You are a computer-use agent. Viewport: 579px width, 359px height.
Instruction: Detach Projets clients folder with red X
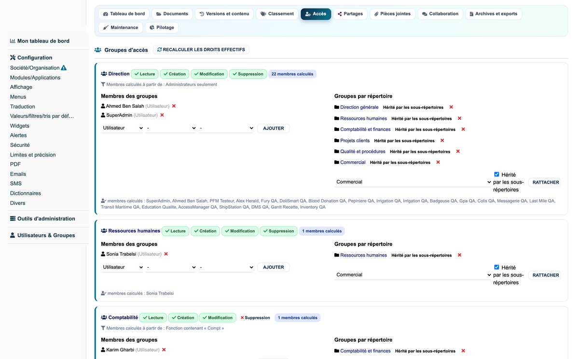tap(442, 141)
